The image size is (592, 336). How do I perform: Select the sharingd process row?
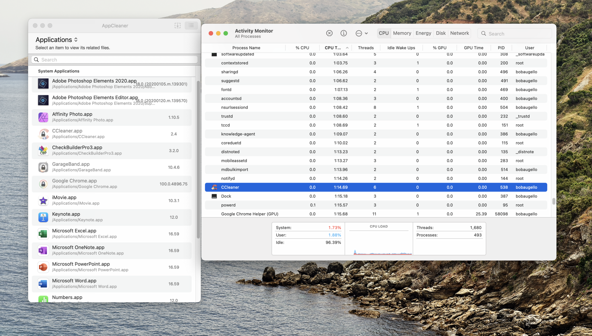click(376, 72)
